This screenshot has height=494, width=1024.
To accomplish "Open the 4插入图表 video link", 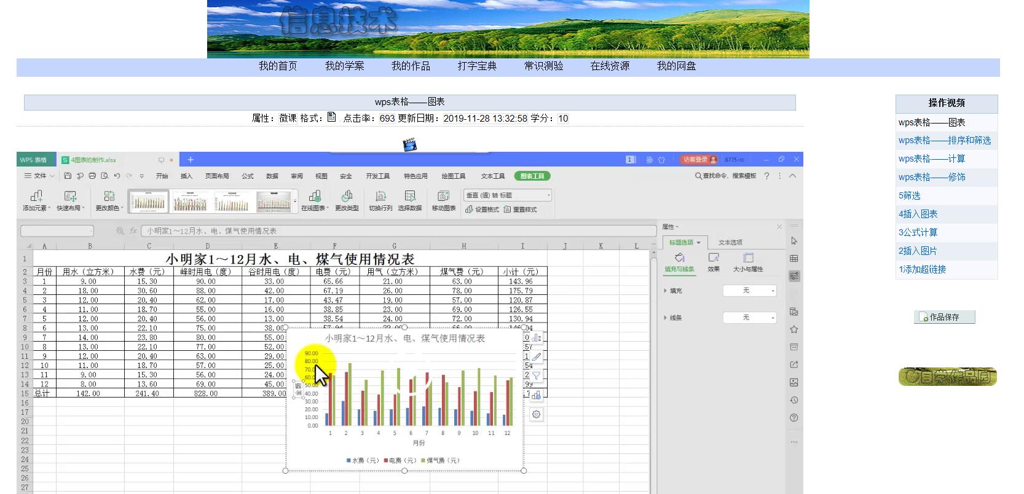I will [918, 214].
